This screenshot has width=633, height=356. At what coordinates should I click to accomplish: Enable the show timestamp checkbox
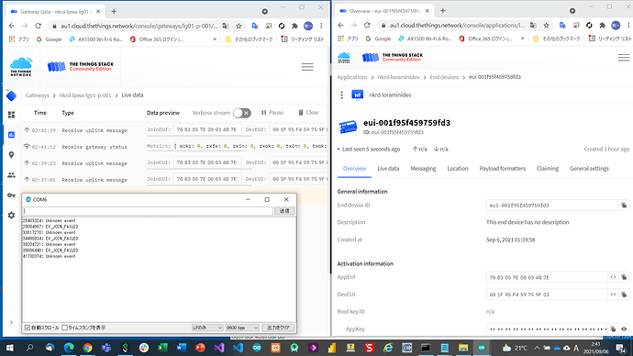[64, 328]
